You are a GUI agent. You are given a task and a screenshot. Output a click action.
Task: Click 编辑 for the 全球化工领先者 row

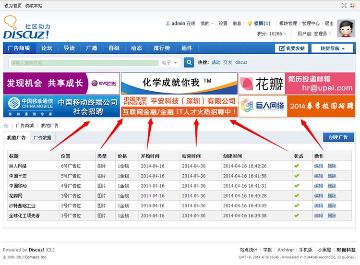pyautogui.click(x=318, y=216)
